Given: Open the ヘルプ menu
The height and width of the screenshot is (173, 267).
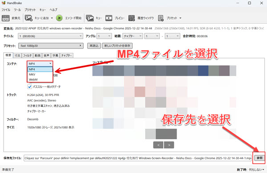Looking at the screenshot, I should pyautogui.click(x=53, y=10).
